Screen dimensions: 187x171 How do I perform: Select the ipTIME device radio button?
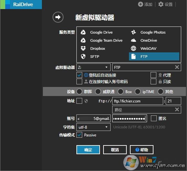pyautogui.click(x=138, y=91)
